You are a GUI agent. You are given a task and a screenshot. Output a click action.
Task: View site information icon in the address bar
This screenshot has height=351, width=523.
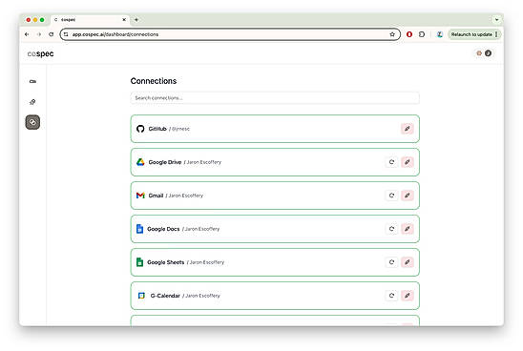pyautogui.click(x=66, y=34)
